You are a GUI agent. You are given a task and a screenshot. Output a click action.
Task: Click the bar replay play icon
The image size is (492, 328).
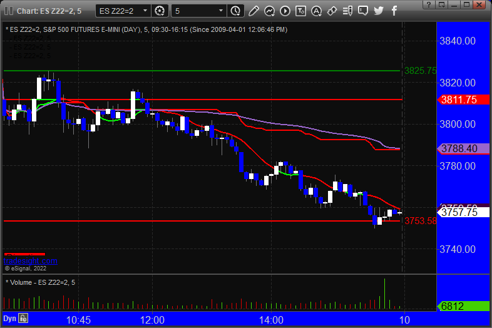click(285, 11)
